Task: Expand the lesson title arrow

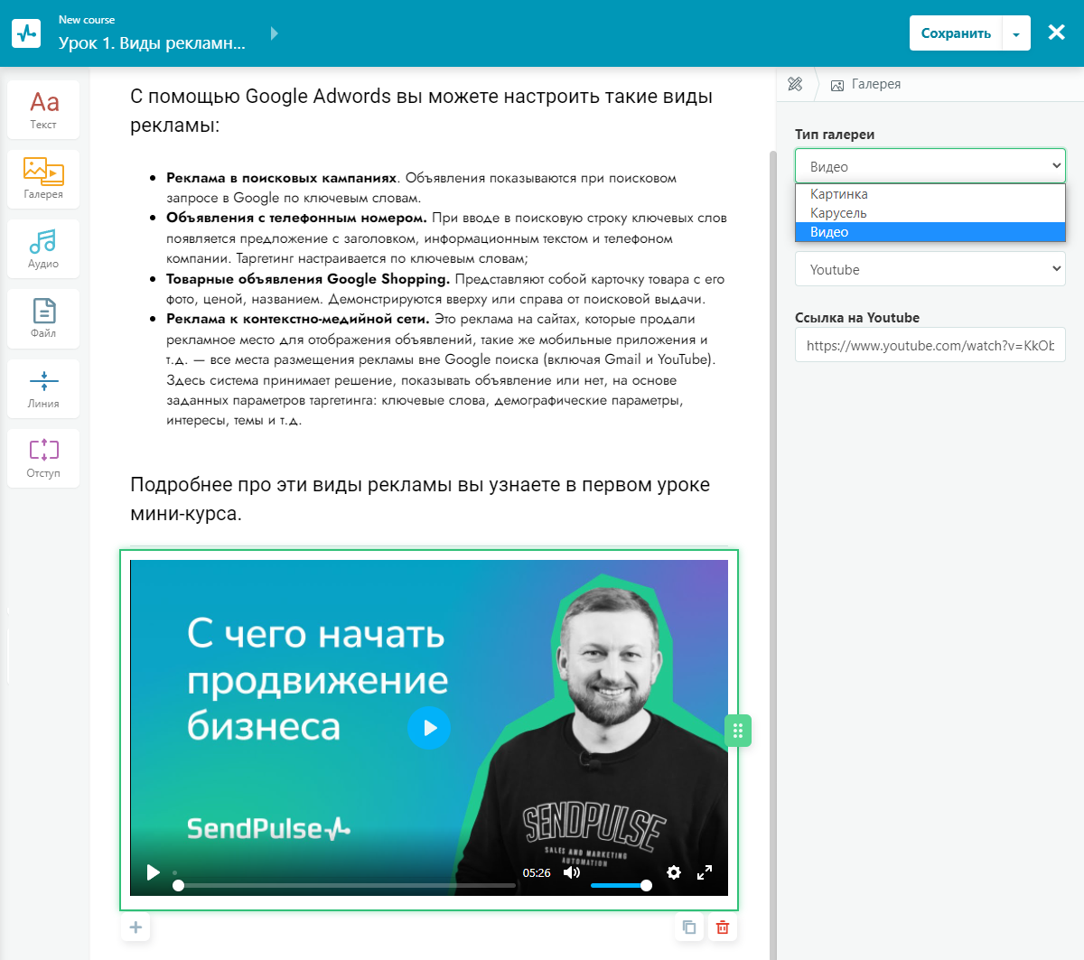Action: 275,33
